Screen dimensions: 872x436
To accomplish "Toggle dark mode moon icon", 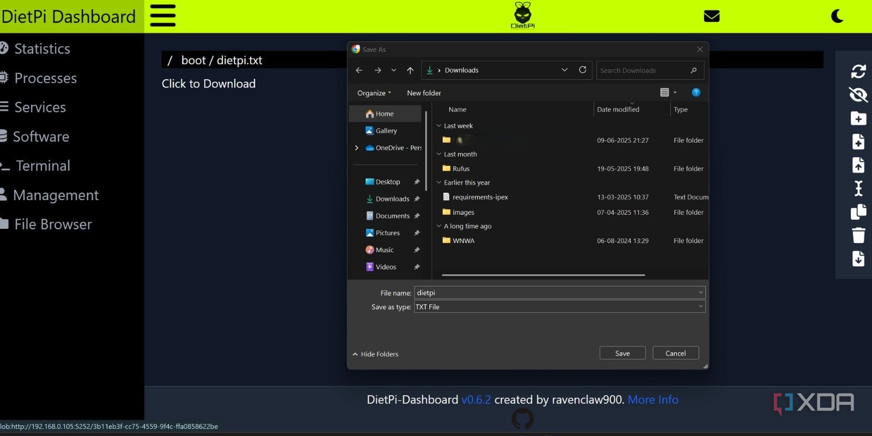I will [x=837, y=16].
